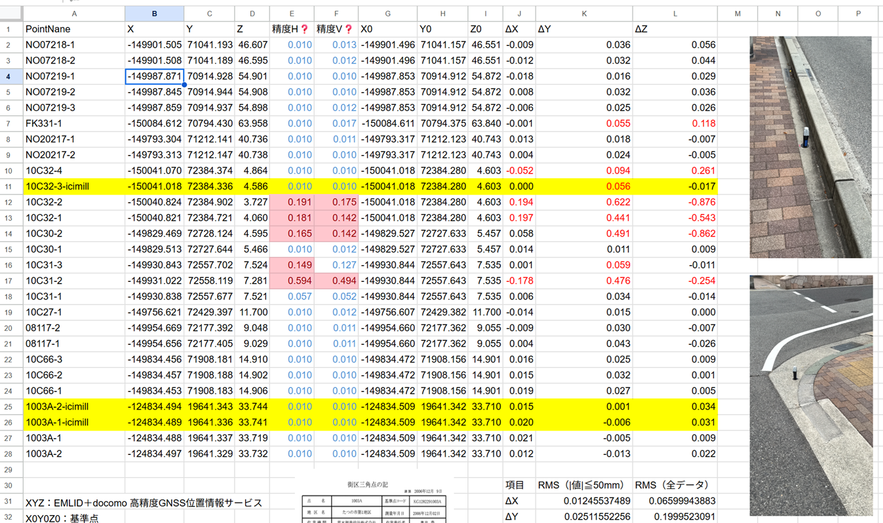Viewport: 883px width, 523px height.
Task: Select the cell containing 0.01245537489
Action: pyautogui.click(x=583, y=501)
